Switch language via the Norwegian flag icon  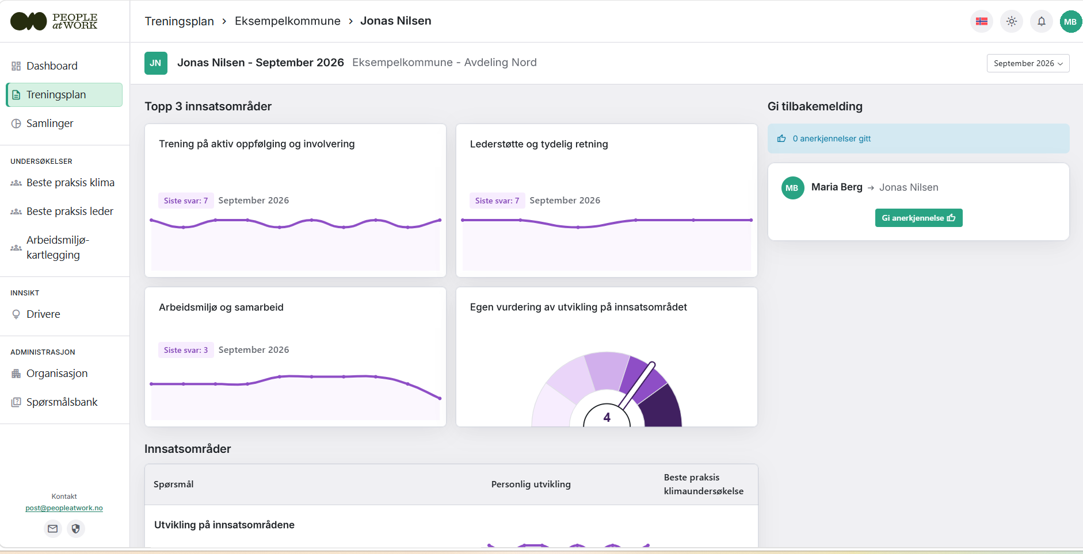click(982, 22)
